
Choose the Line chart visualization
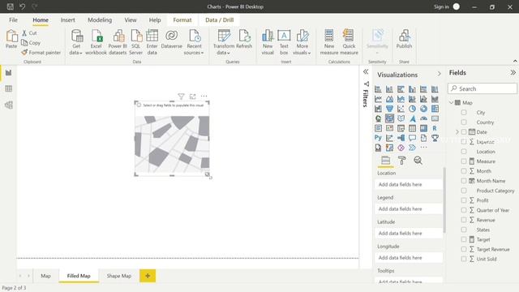click(378, 99)
